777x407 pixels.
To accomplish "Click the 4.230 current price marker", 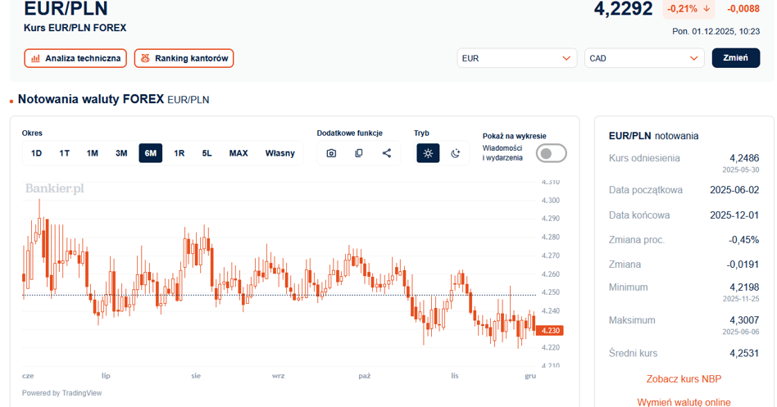I will click(x=551, y=330).
